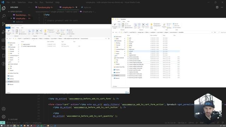Switch to large icons view in left Explorer
Image resolution: width=226 pixels, height=127 pixels.
(x=128, y=92)
